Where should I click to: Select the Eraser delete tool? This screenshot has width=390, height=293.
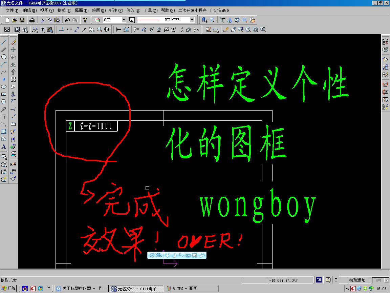(x=13, y=42)
